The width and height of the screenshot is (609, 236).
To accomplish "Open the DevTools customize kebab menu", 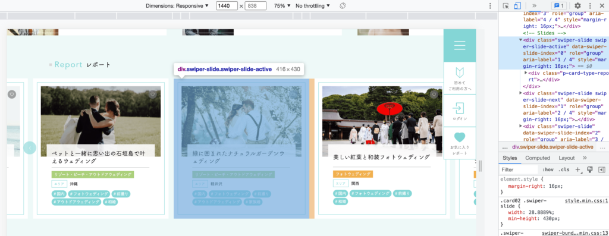I will (590, 6).
